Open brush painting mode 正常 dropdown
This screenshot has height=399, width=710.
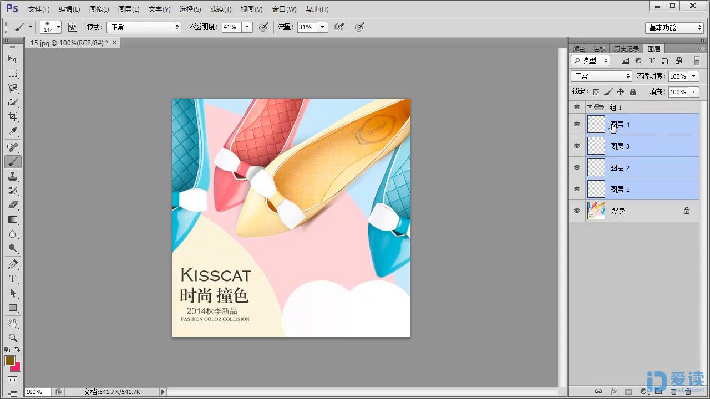[144, 27]
